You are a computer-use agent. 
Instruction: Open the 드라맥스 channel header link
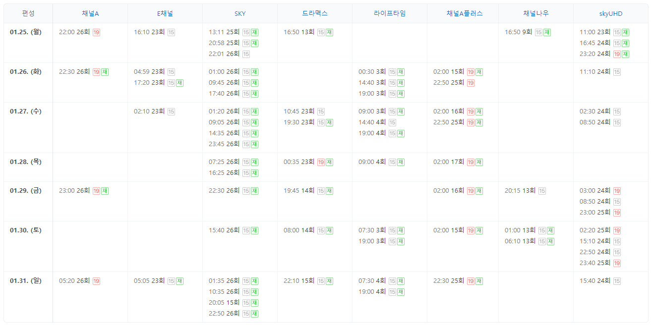coord(315,13)
